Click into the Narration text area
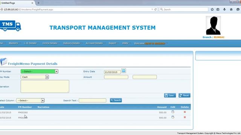The image size is (241, 135). pyautogui.click(x=45, y=87)
